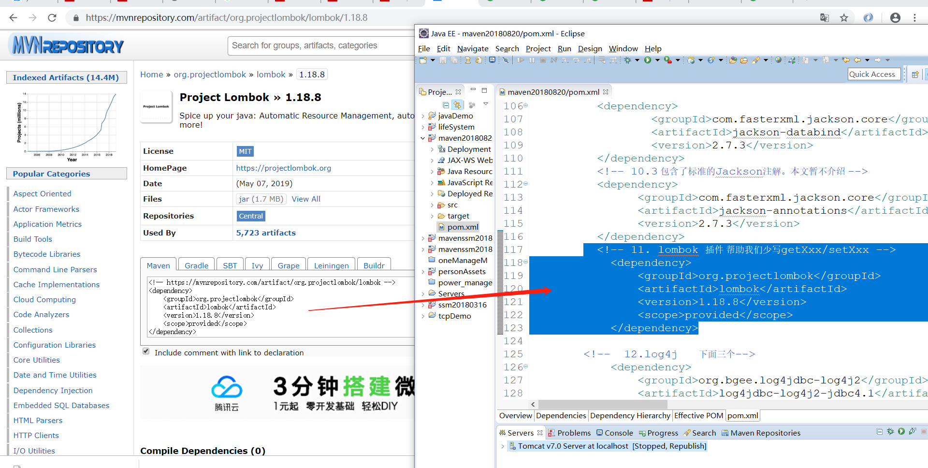Click the green Run icon in Eclipse toolbar
The width and height of the screenshot is (928, 468).
coord(648,60)
